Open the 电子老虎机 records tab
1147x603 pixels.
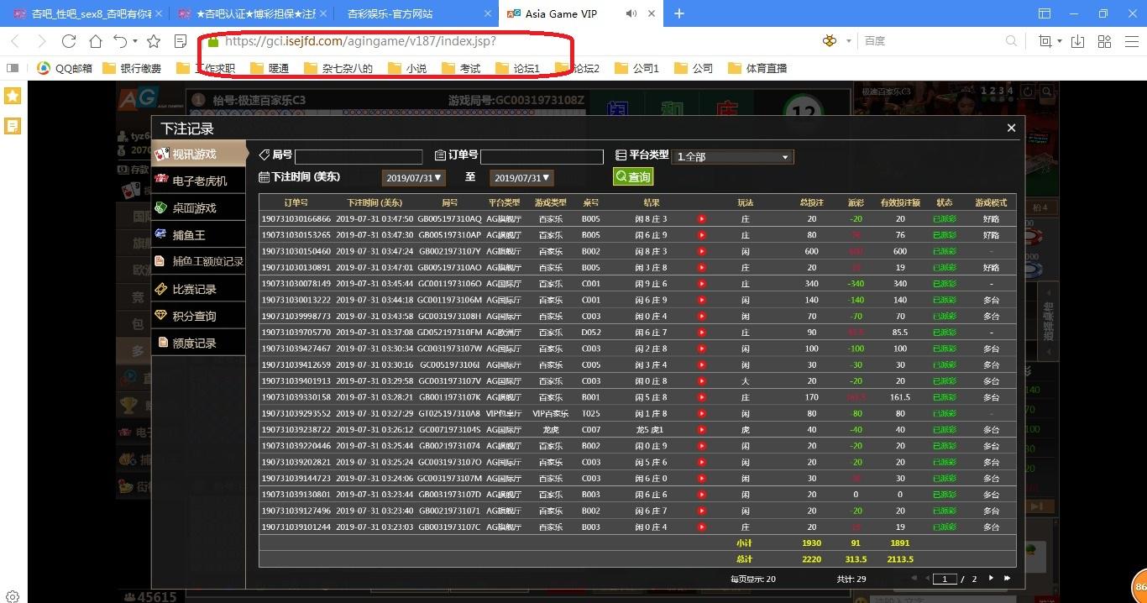(199, 181)
